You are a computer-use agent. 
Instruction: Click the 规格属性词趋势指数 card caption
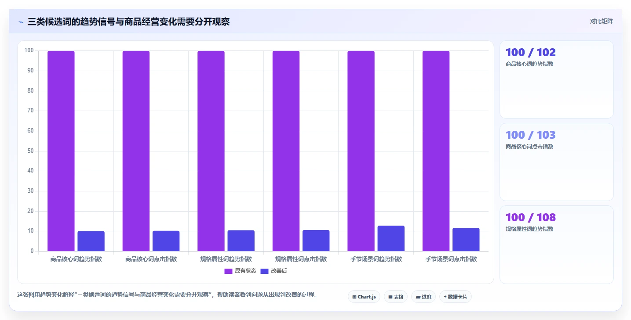(x=529, y=229)
